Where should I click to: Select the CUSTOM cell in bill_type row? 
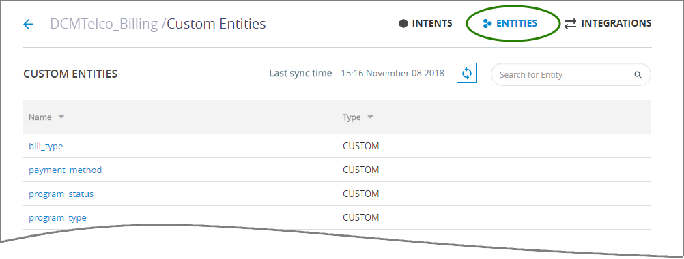pyautogui.click(x=360, y=147)
